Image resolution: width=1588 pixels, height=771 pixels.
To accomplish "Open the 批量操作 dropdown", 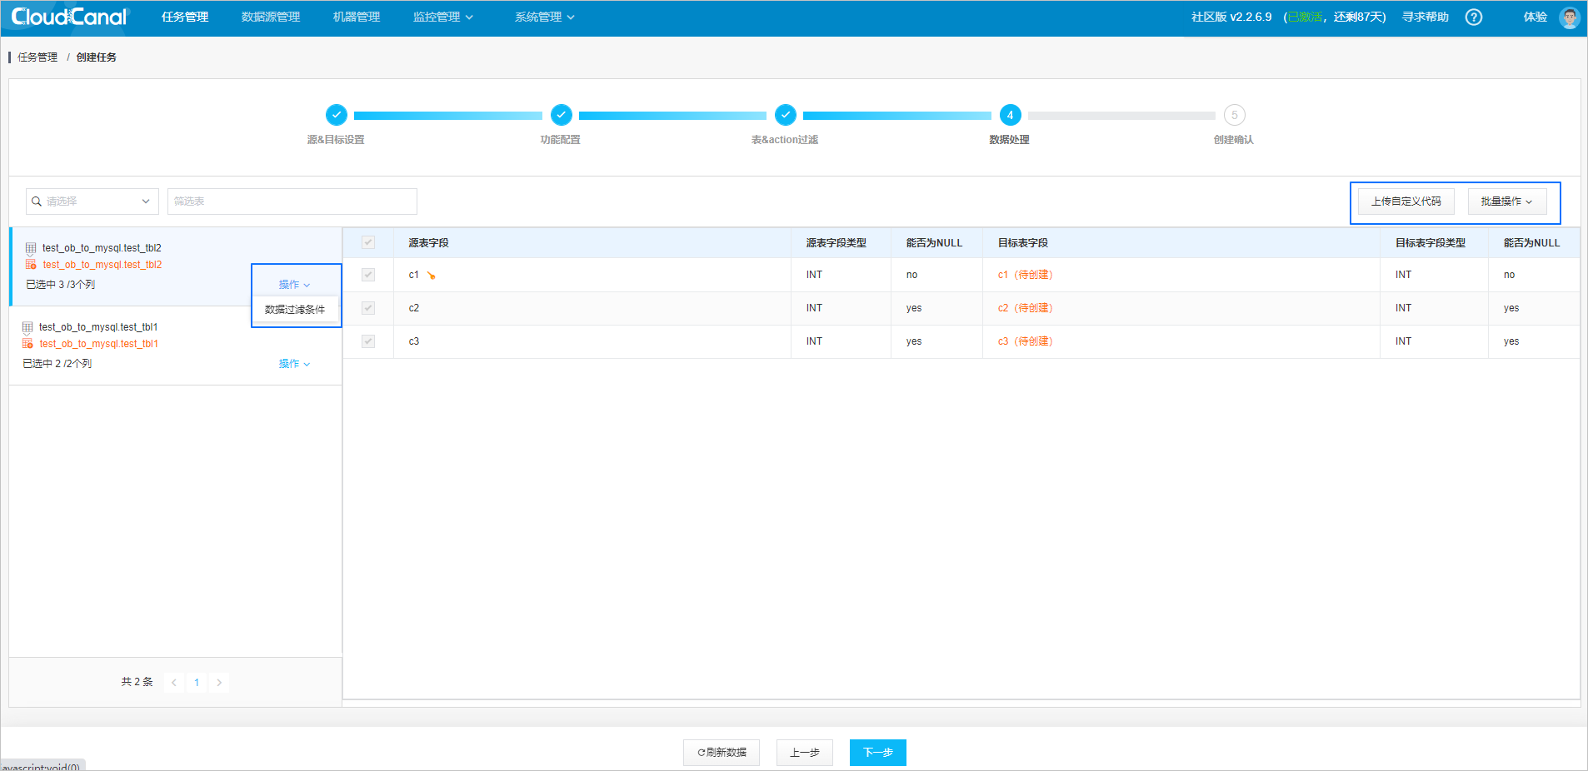I will coord(1507,201).
